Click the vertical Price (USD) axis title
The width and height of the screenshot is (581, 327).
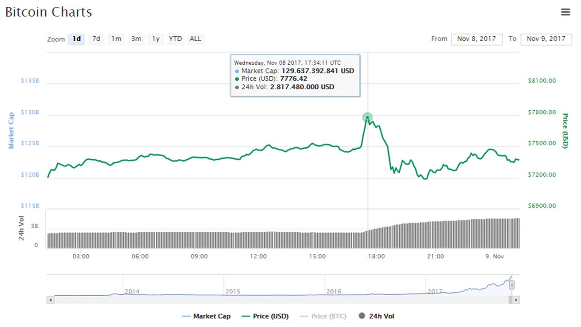565,131
